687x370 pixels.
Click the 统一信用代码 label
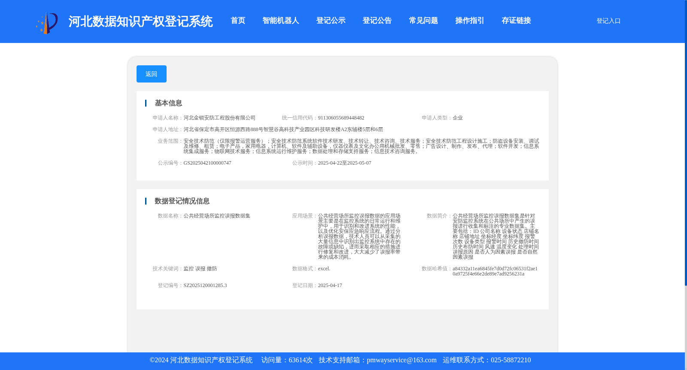click(299, 118)
